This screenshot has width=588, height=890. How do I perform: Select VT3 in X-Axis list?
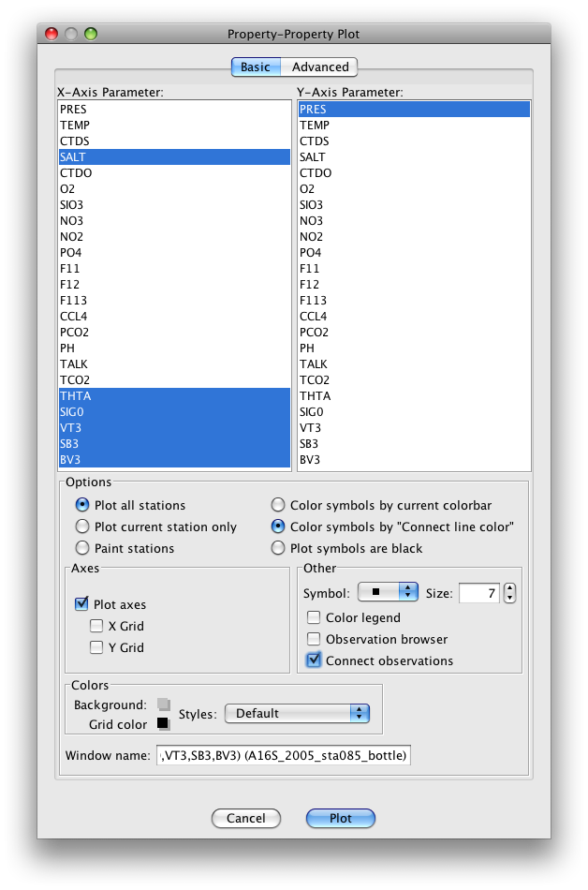pos(175,427)
